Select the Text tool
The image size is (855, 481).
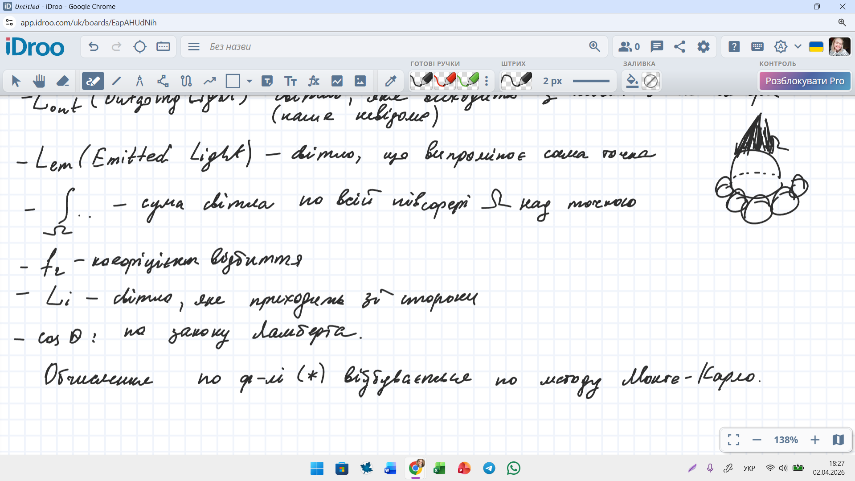pyautogui.click(x=290, y=81)
